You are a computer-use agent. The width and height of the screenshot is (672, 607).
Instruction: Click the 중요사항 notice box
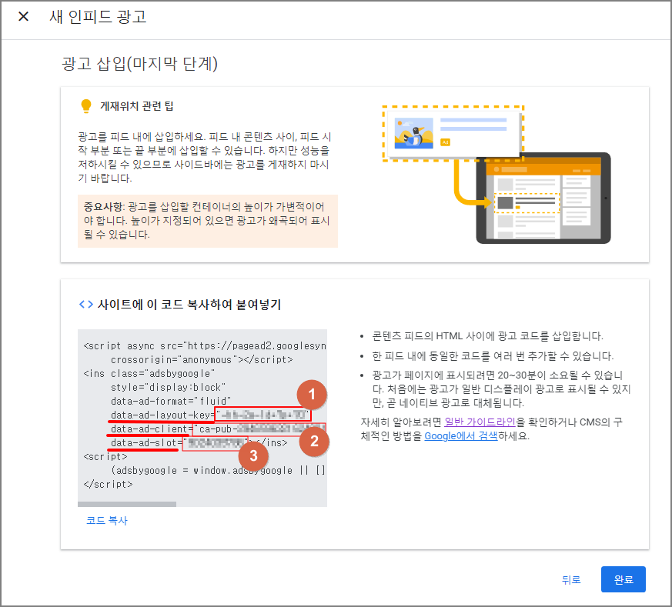(207, 221)
